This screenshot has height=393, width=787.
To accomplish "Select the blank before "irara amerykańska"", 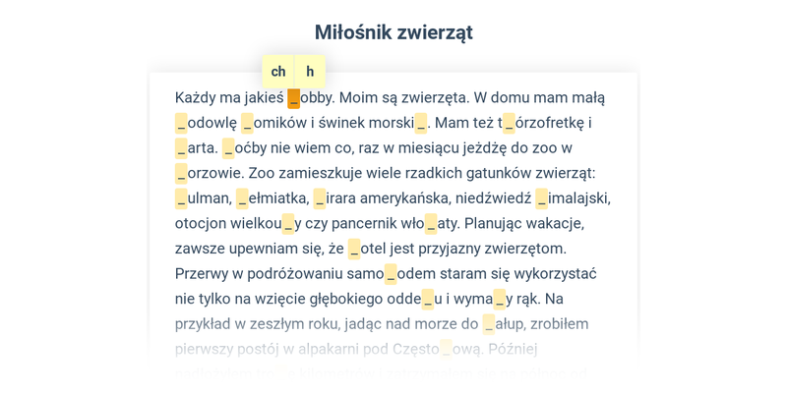I will [x=319, y=199].
